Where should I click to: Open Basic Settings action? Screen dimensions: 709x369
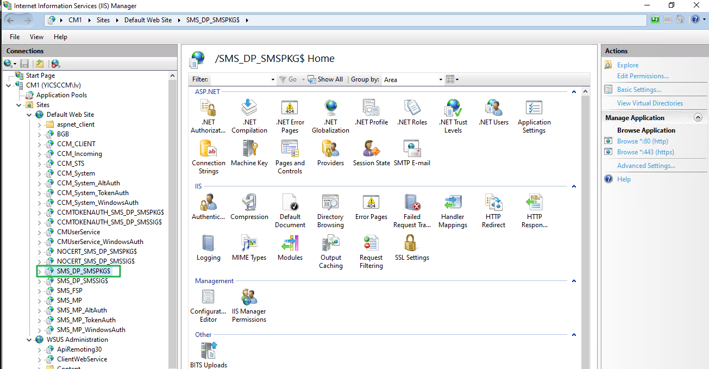click(x=639, y=90)
